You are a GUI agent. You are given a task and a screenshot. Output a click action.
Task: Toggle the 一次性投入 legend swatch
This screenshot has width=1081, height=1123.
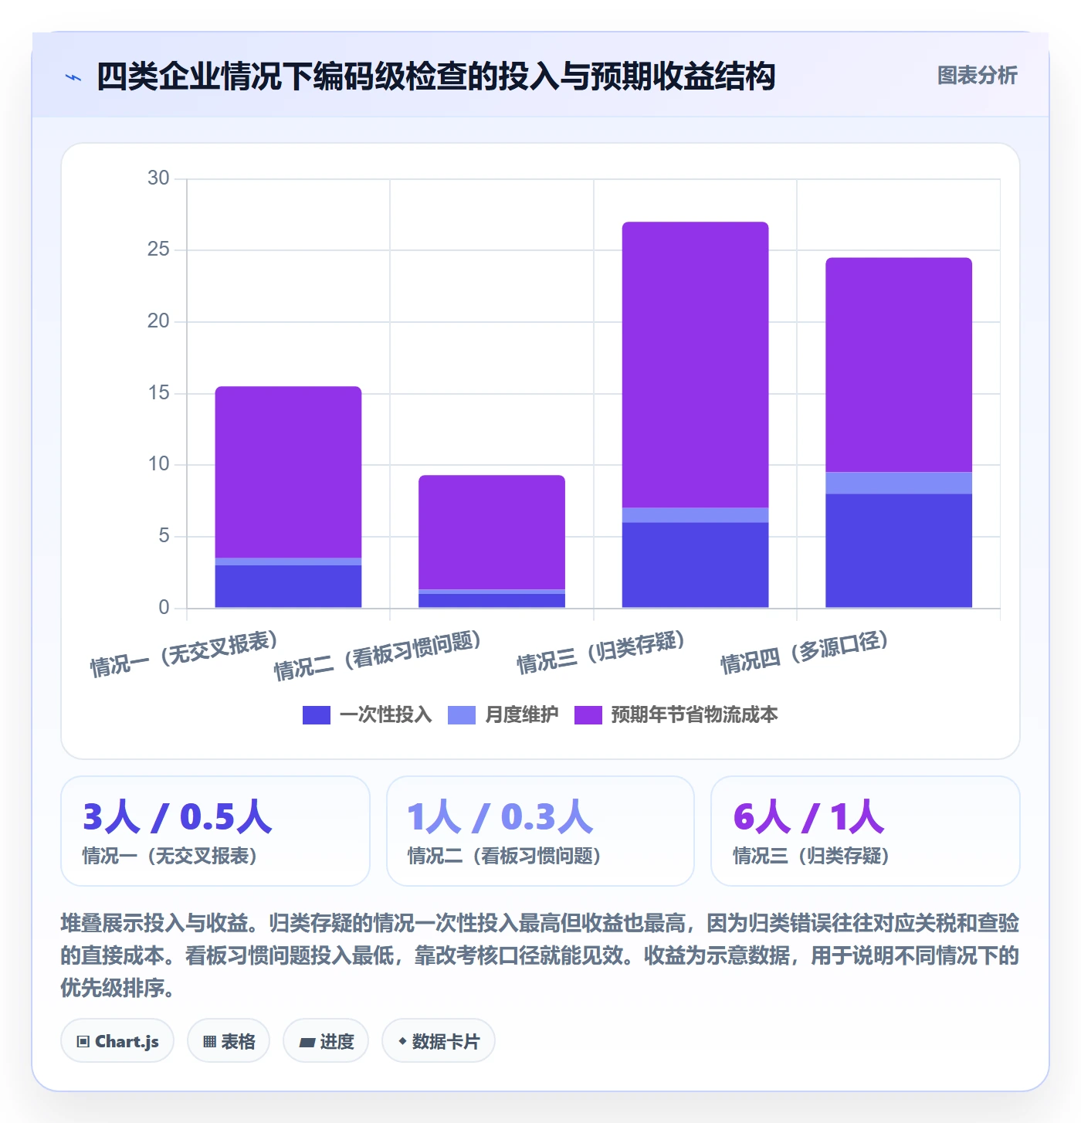[317, 715]
